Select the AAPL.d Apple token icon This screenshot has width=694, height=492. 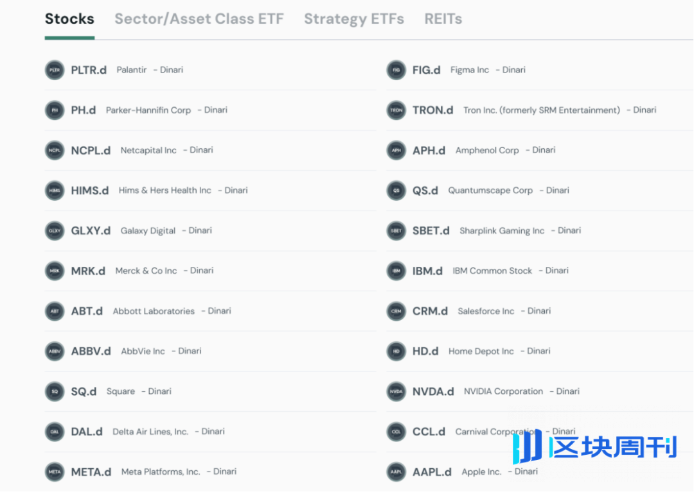(396, 471)
